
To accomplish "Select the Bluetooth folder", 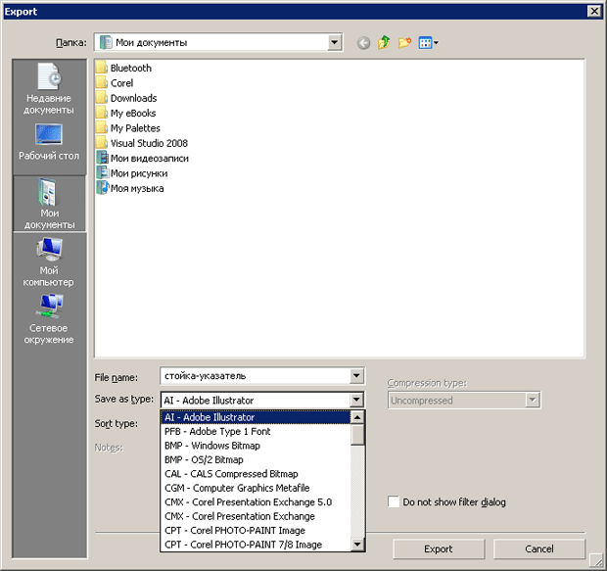I will pyautogui.click(x=124, y=68).
